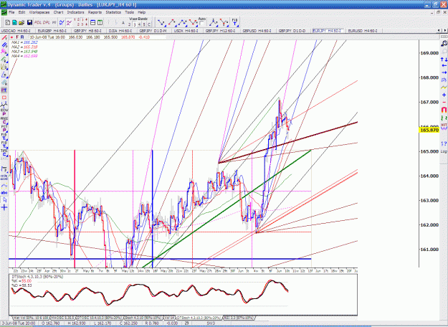Switch to DTStoch 4.3.10.3 indicator tab
The height and width of the screenshot is (327, 448).
199,318
